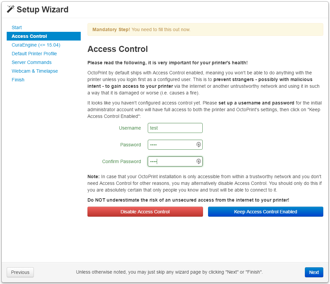Click the Password field label
The image size is (330, 284).
(x=130, y=145)
